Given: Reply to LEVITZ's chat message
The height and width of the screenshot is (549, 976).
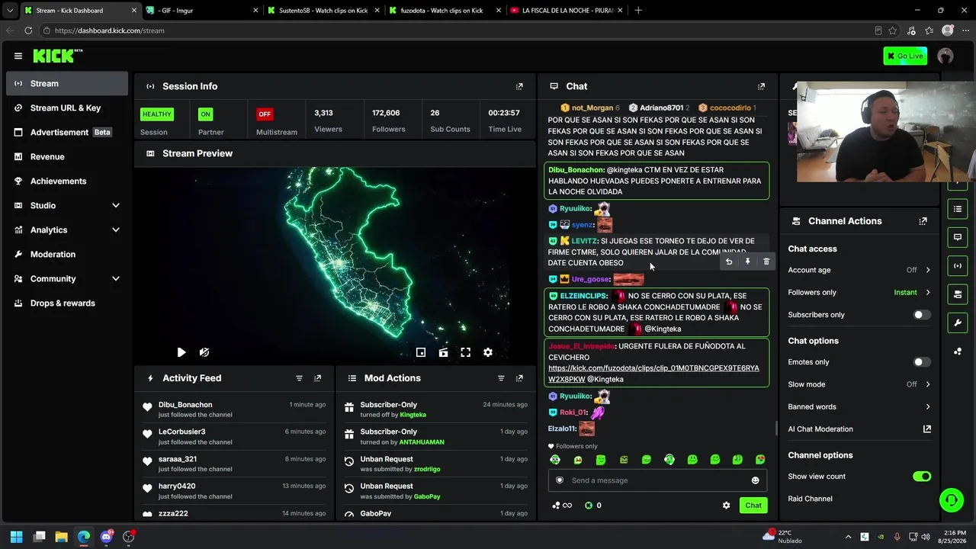Looking at the screenshot, I should tap(729, 262).
